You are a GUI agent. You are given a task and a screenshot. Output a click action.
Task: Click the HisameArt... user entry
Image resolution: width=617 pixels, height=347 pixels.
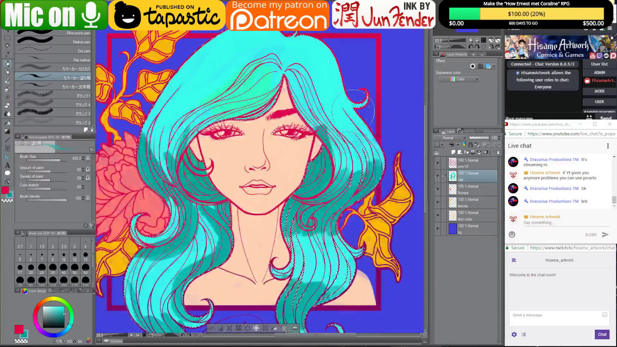coord(600,81)
